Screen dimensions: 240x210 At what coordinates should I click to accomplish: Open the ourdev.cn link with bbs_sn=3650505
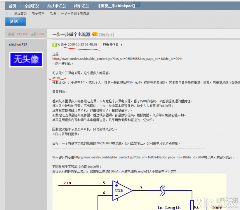(117, 59)
